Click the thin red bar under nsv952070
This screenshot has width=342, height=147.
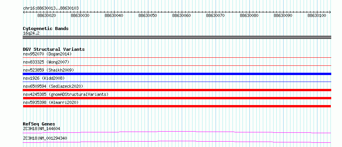pos(177,58)
